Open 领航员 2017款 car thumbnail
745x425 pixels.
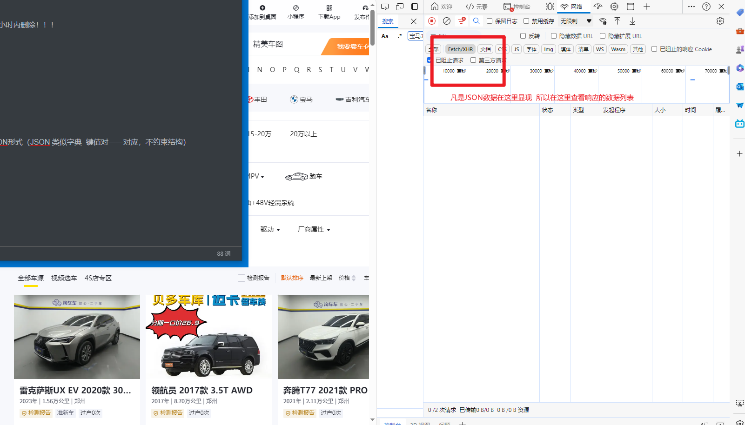pyautogui.click(x=208, y=337)
